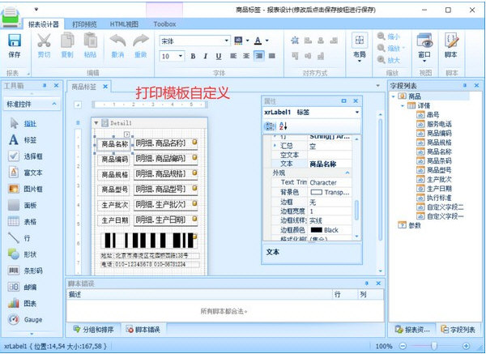Click the Save (保存) icon in ribbon
This screenshot has height=354, width=486.
[x=15, y=41]
